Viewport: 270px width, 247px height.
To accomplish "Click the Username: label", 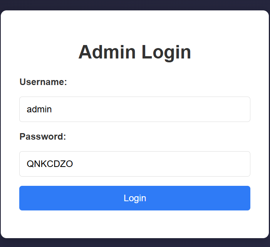I will pyautogui.click(x=43, y=82).
